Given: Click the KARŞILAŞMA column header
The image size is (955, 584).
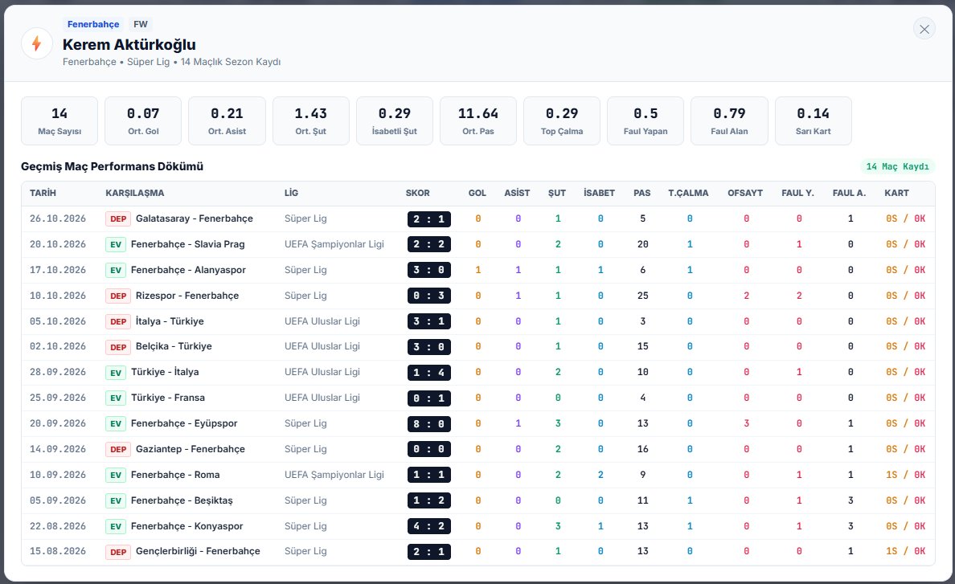Looking at the screenshot, I should pyautogui.click(x=134, y=193).
